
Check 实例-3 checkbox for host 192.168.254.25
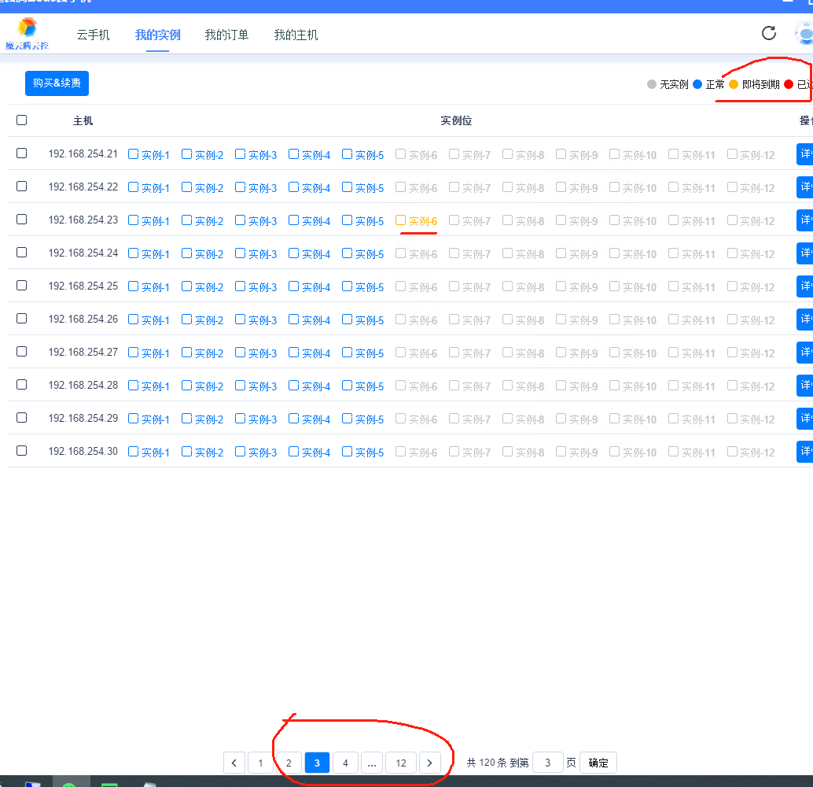pyautogui.click(x=241, y=286)
